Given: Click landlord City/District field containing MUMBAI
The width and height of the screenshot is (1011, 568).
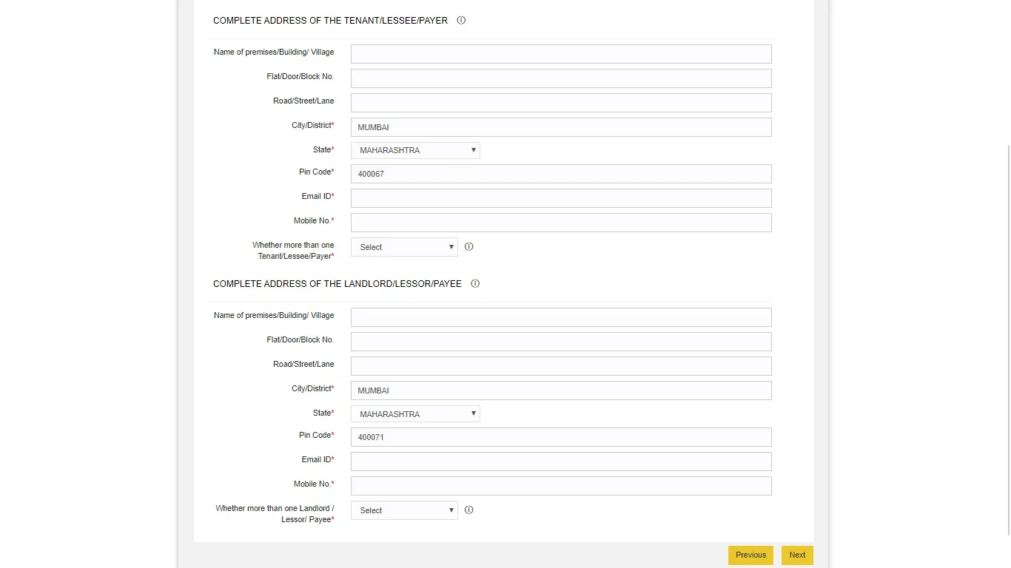Looking at the screenshot, I should [561, 390].
